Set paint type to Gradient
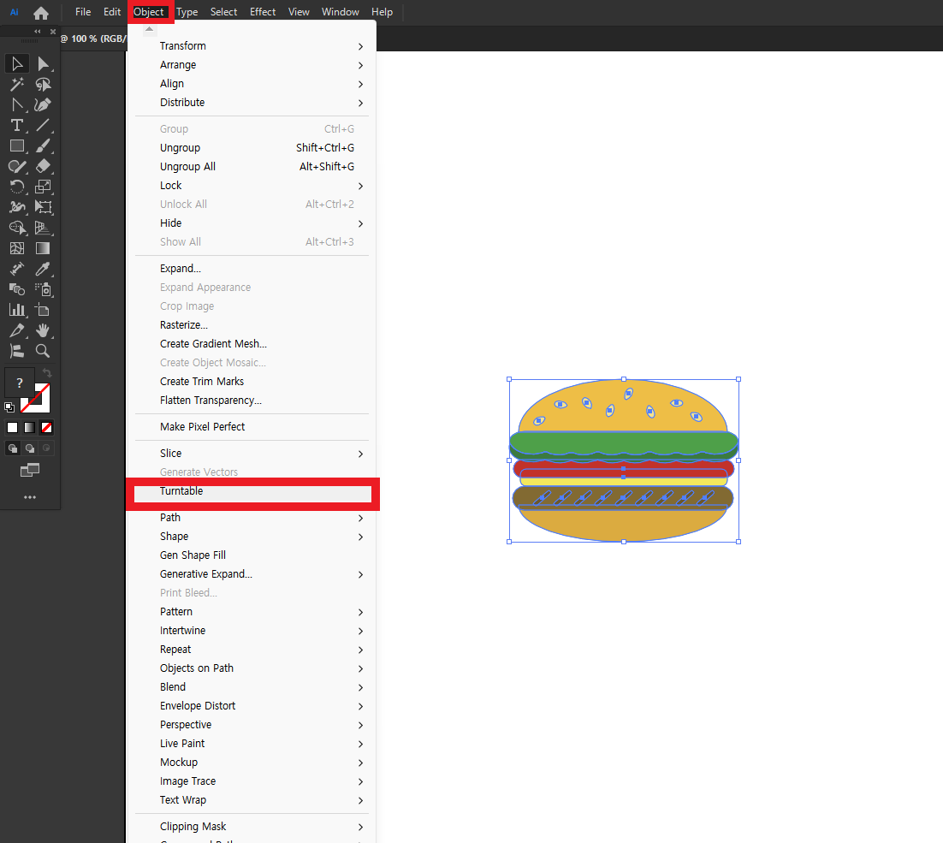The width and height of the screenshot is (943, 843). [29, 428]
